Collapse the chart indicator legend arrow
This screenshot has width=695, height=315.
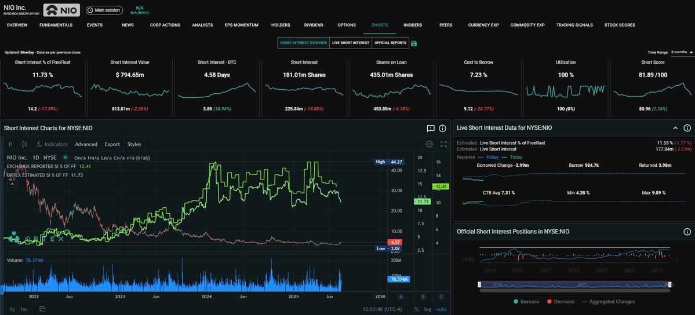coord(12,184)
